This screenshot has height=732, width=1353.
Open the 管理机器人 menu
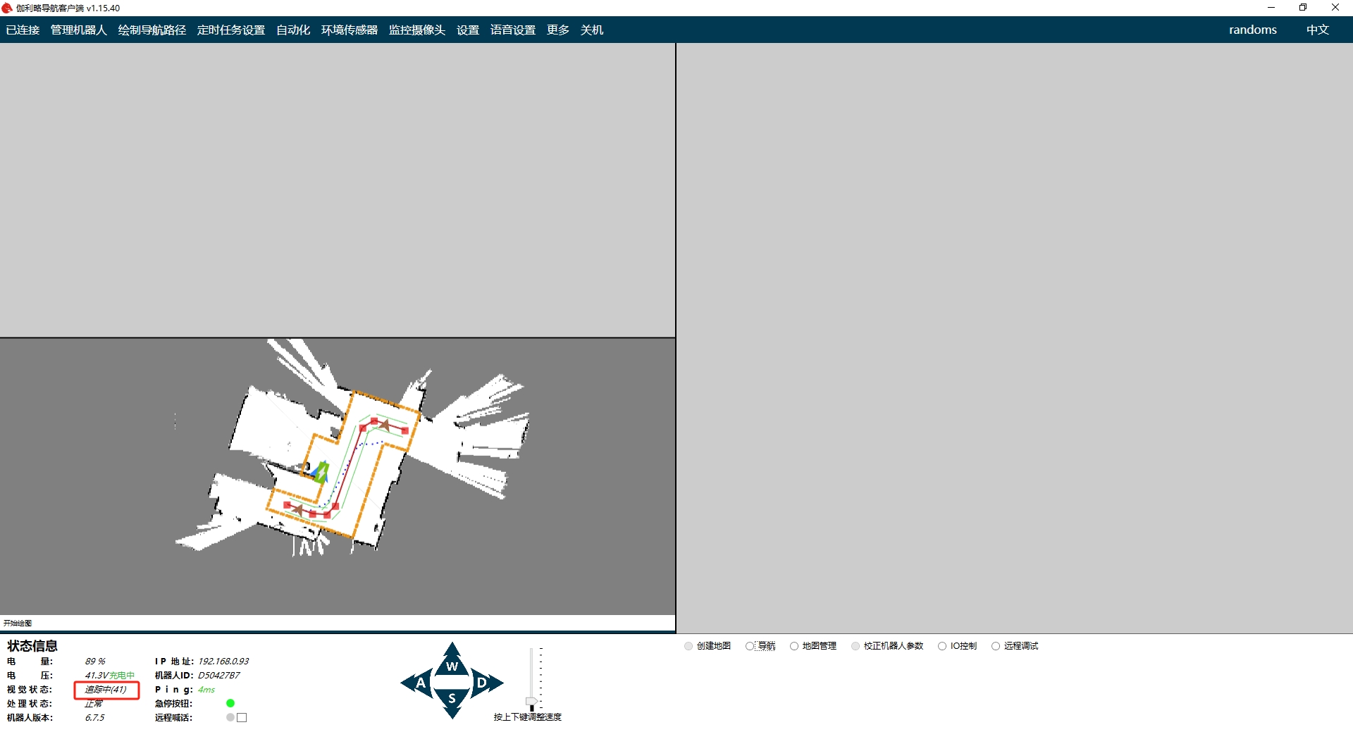point(78,30)
